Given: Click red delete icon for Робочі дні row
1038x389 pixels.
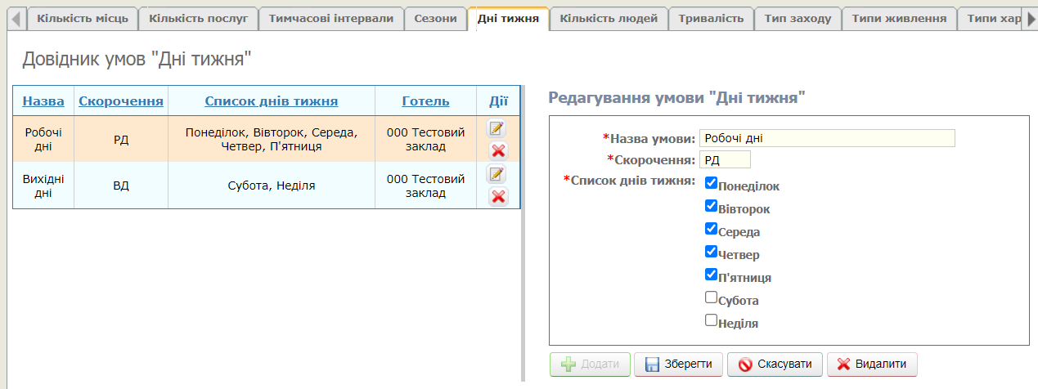Looking at the screenshot, I should point(498,150).
